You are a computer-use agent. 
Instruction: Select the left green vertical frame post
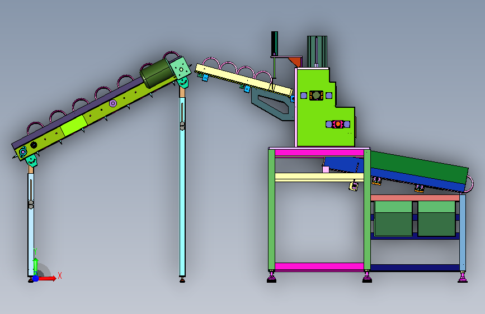click(x=271, y=210)
